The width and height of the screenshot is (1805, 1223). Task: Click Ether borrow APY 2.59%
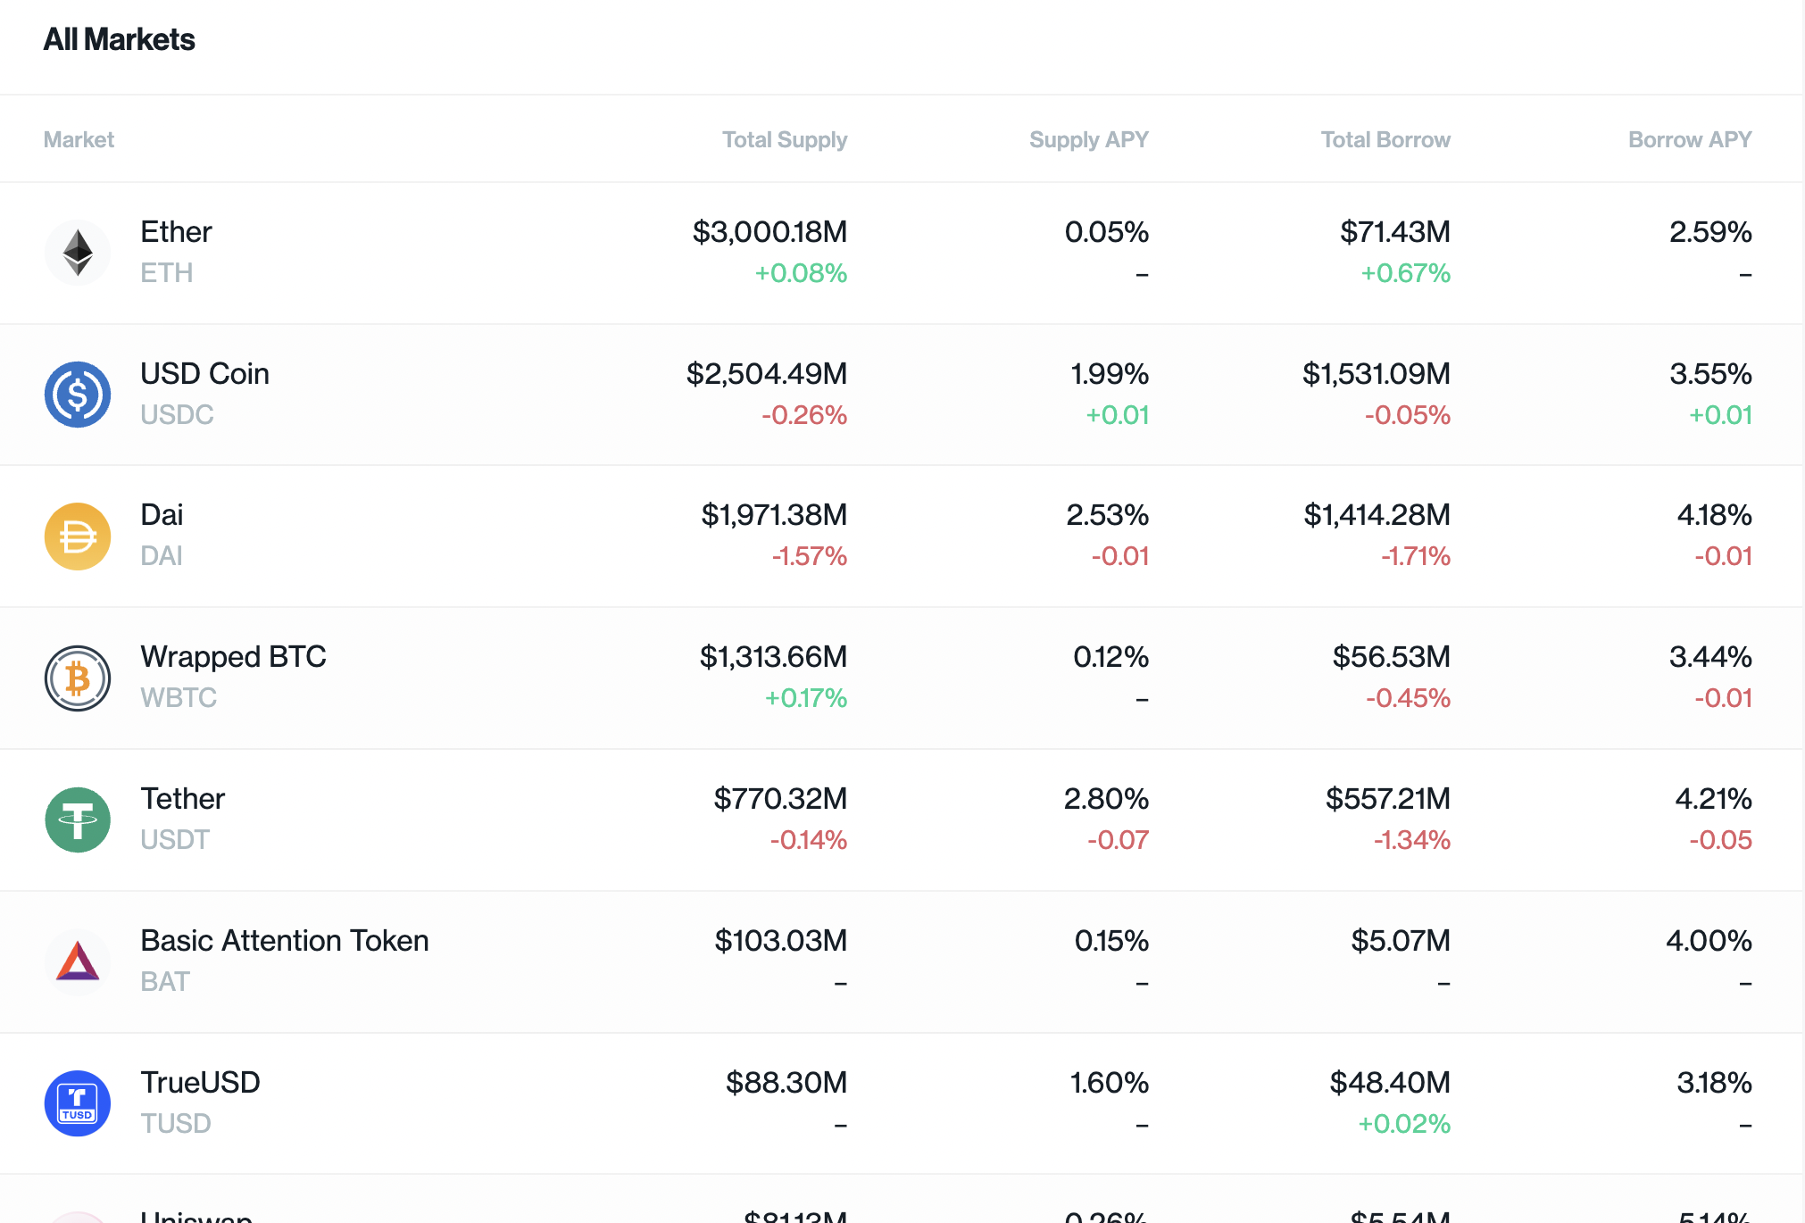(1711, 232)
